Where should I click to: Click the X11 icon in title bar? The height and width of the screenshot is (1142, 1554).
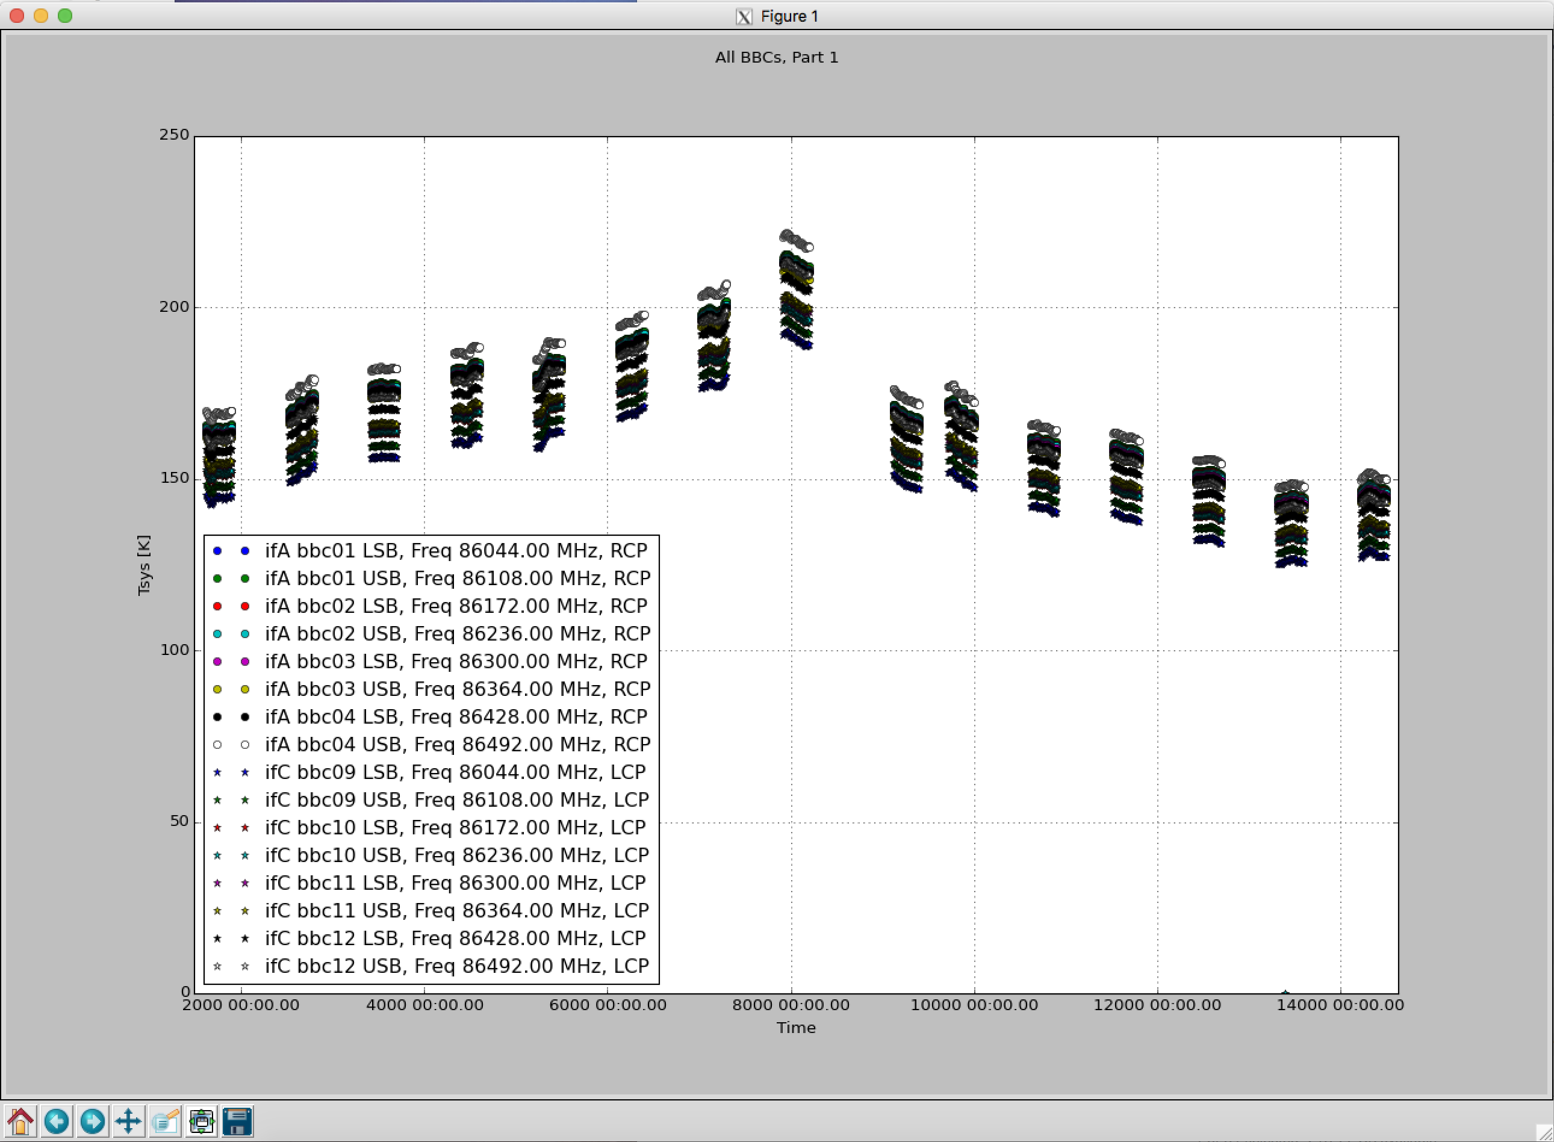tap(744, 17)
